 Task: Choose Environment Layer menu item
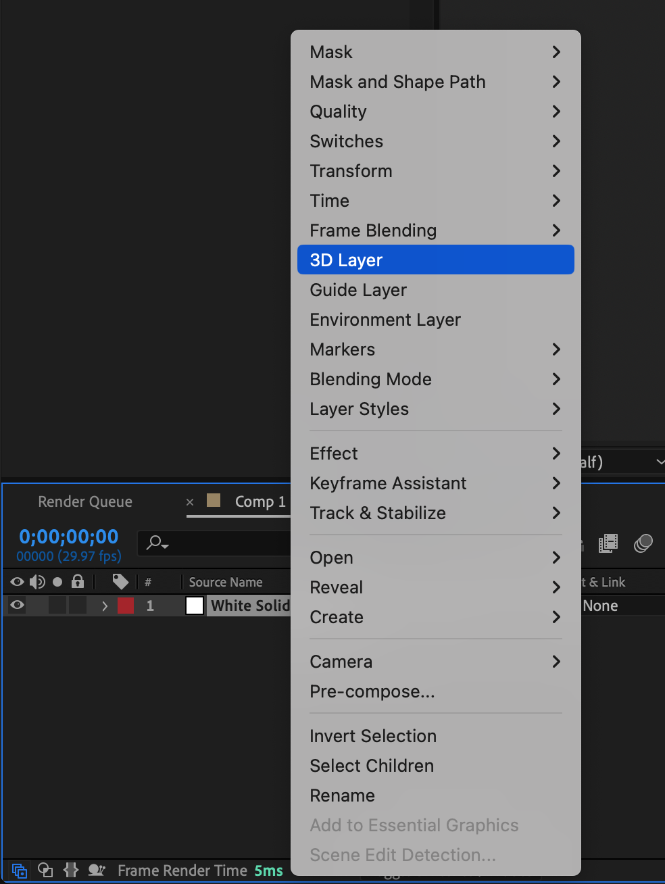coord(436,320)
